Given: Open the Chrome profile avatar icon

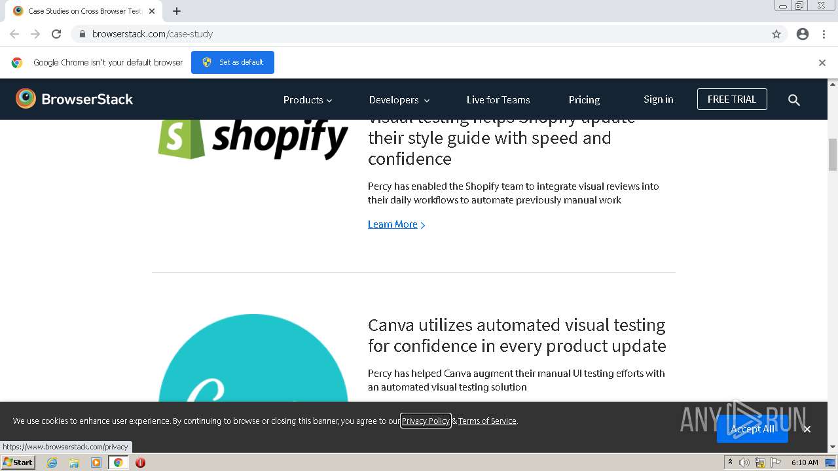Looking at the screenshot, I should tap(803, 34).
